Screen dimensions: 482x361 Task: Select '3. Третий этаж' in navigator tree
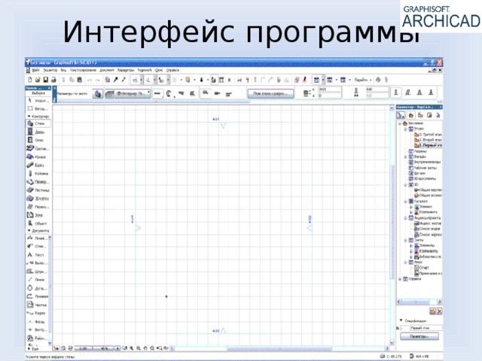428,135
